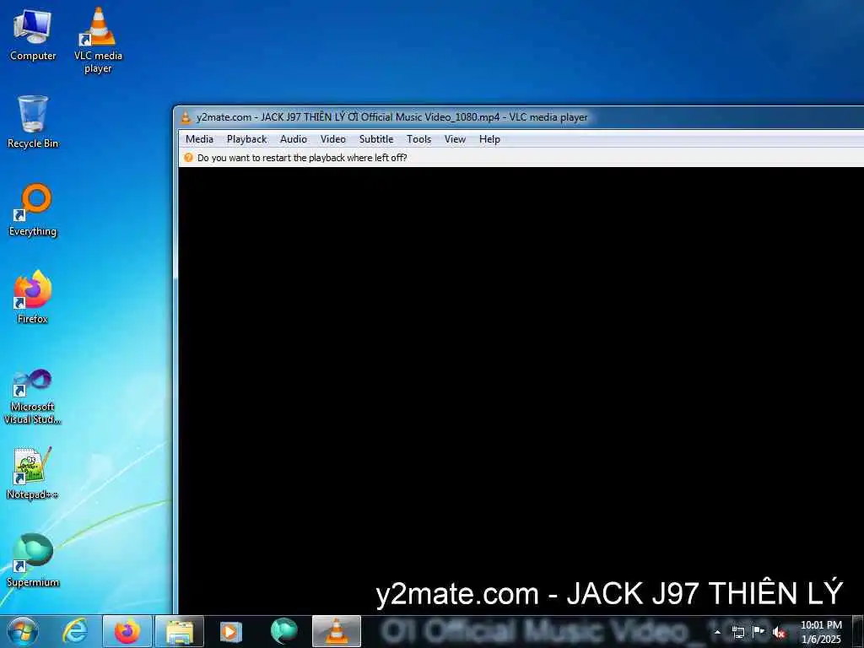Open the View menu
The image size is (864, 648).
(x=455, y=139)
